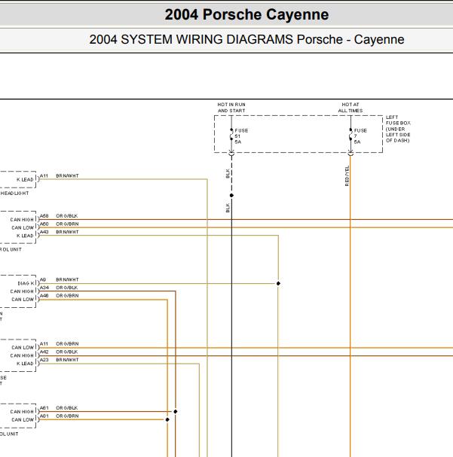
Task: Select pin label "A34"
Action: click(44, 288)
